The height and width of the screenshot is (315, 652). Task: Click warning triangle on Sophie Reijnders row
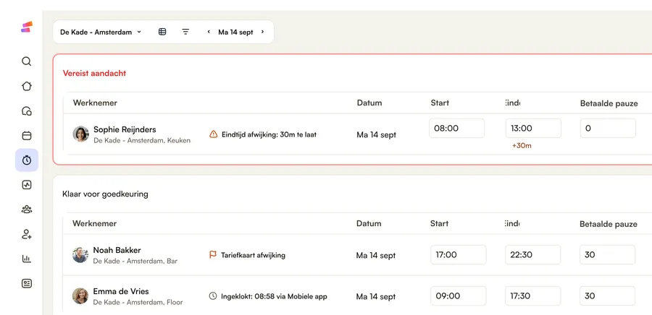point(213,134)
